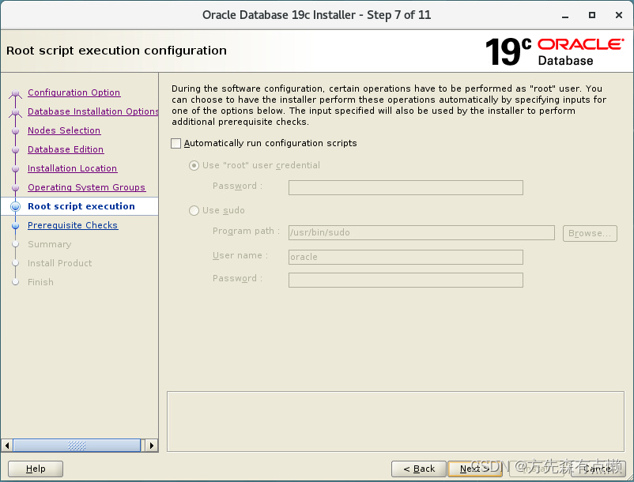Image resolution: width=634 pixels, height=482 pixels.
Task: Click the grayed-out Install button
Action: (536, 469)
